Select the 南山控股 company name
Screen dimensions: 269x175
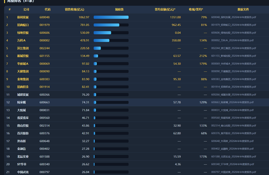click(23, 126)
